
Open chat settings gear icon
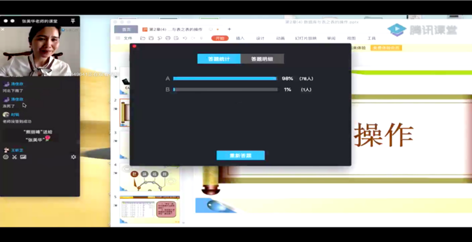(x=73, y=157)
